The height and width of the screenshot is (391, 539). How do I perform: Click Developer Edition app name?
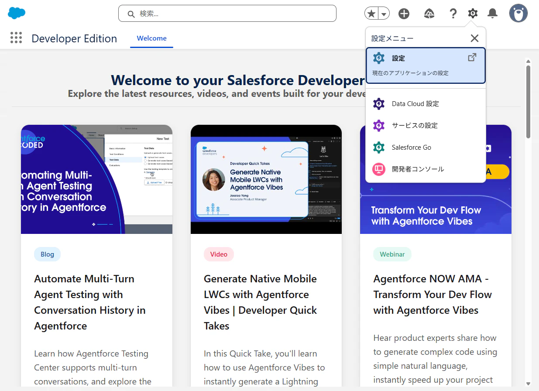(x=74, y=38)
